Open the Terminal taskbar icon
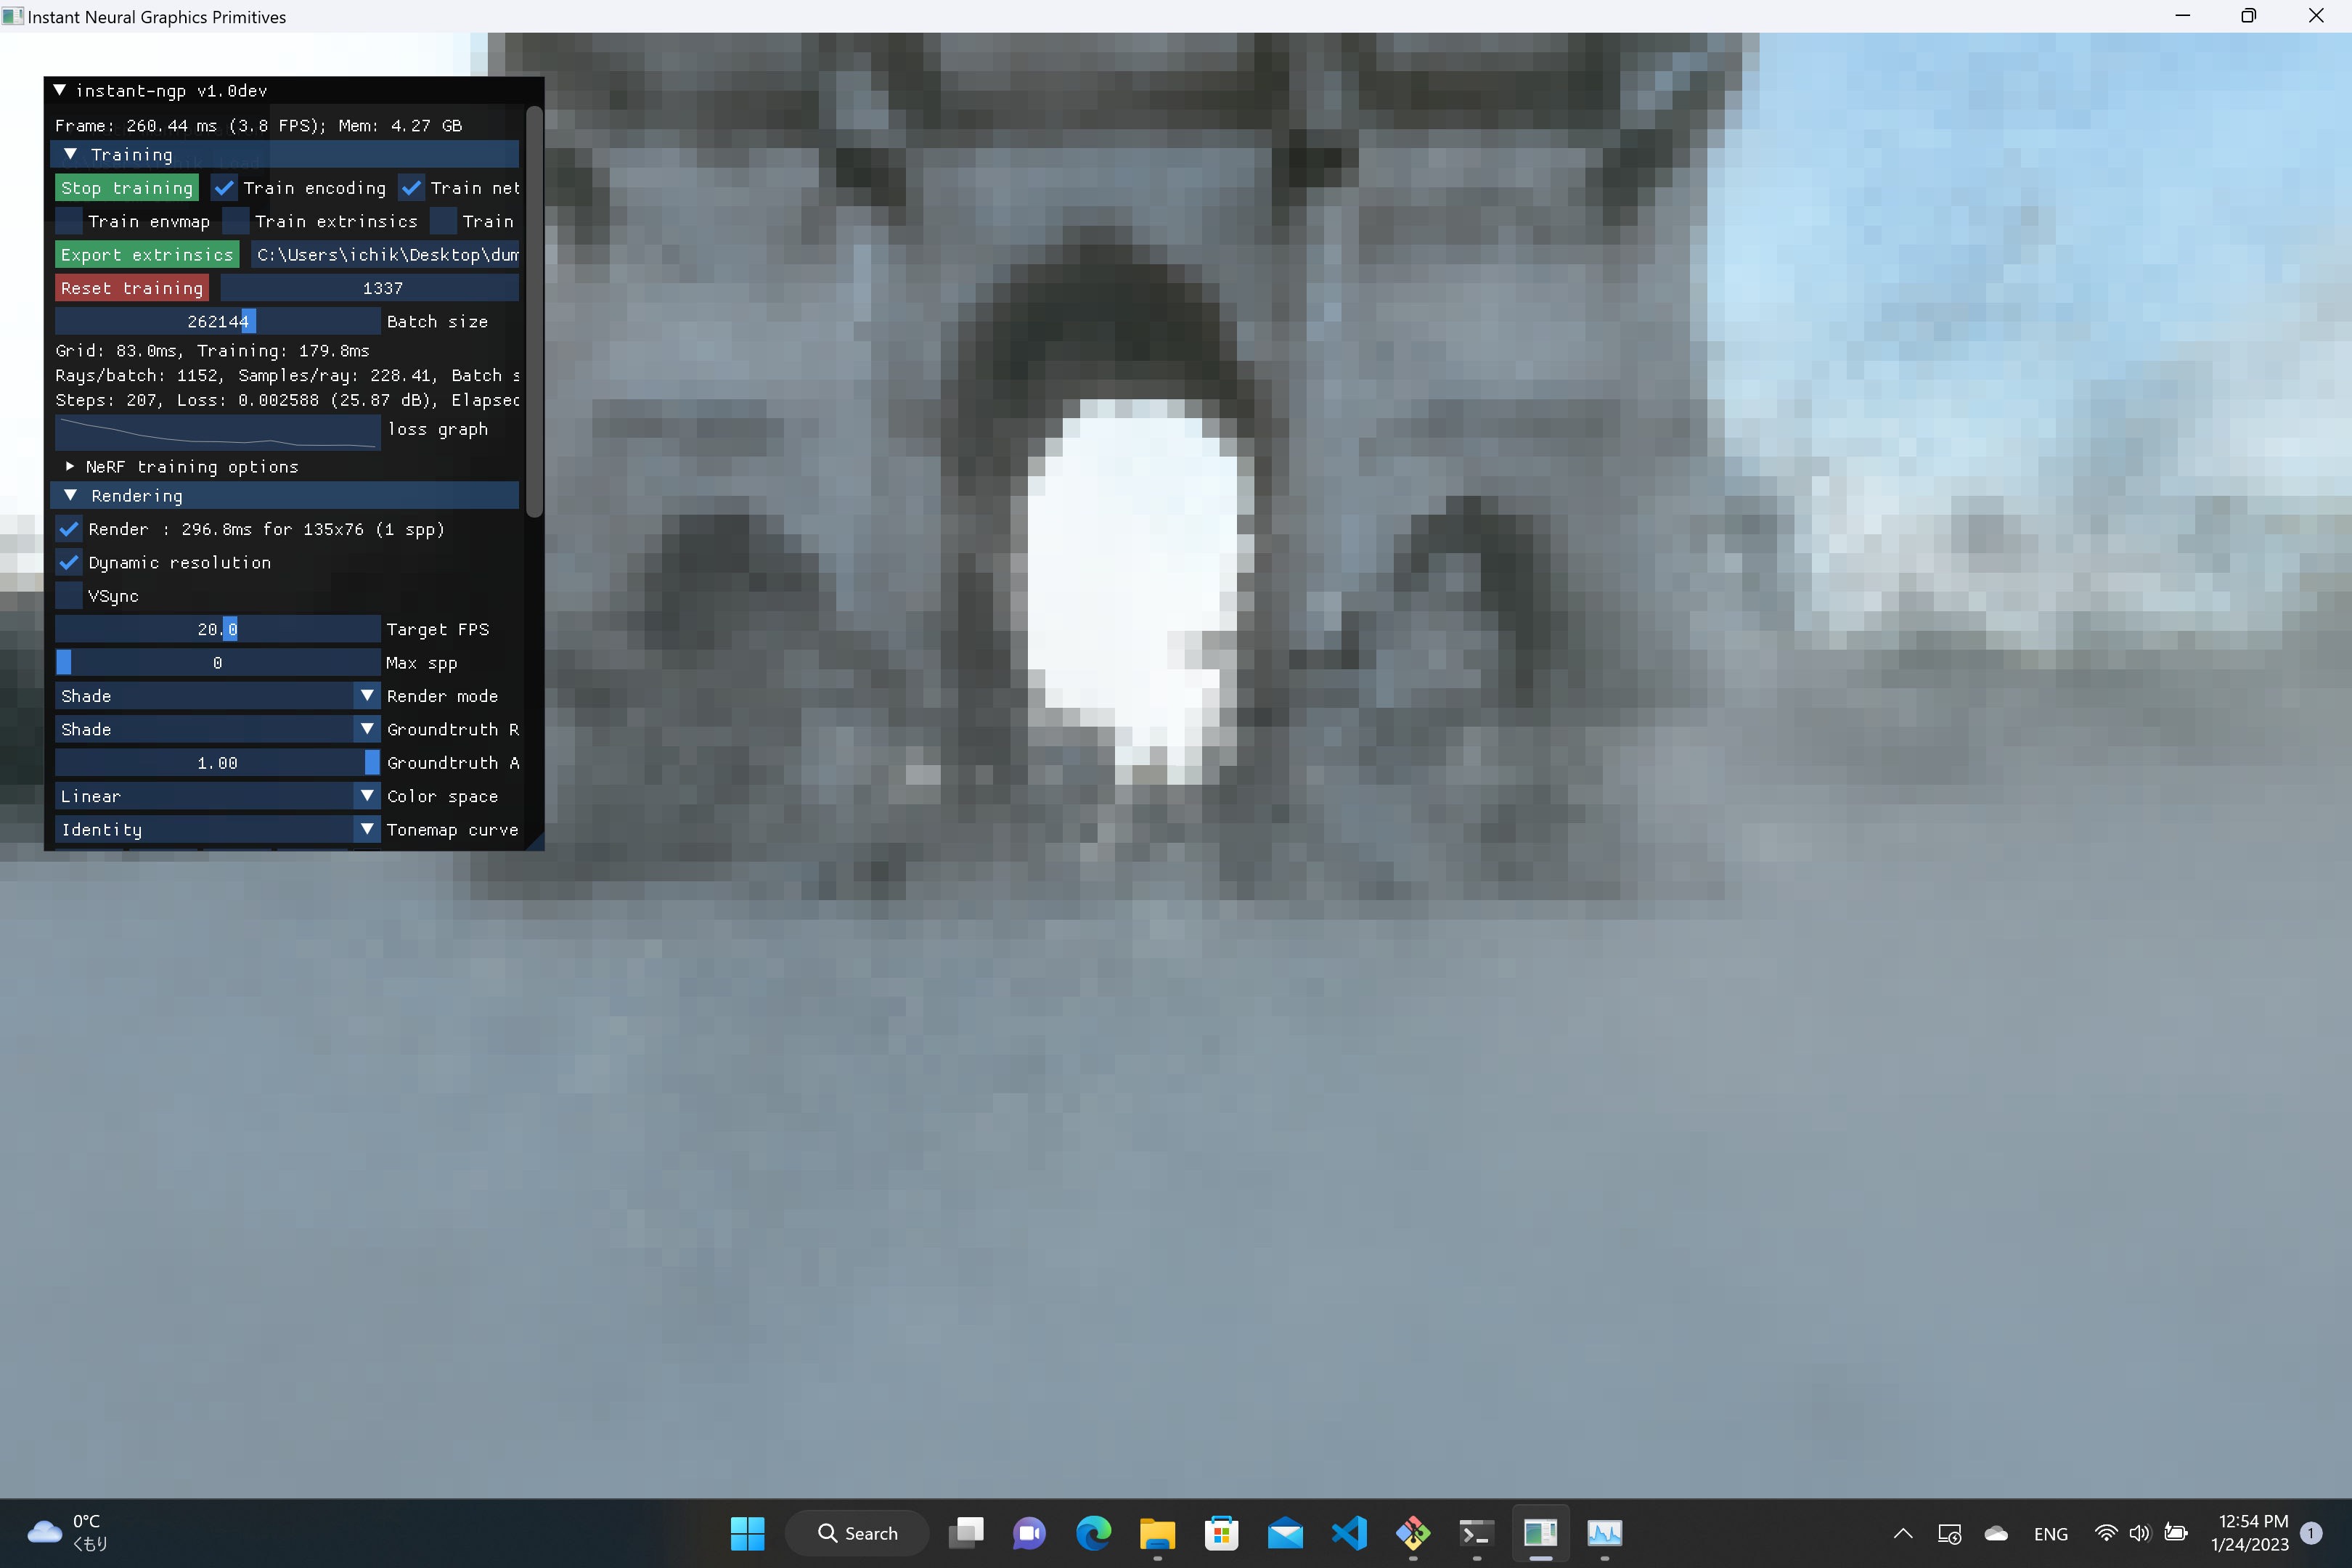Image resolution: width=2352 pixels, height=1568 pixels. click(1477, 1533)
